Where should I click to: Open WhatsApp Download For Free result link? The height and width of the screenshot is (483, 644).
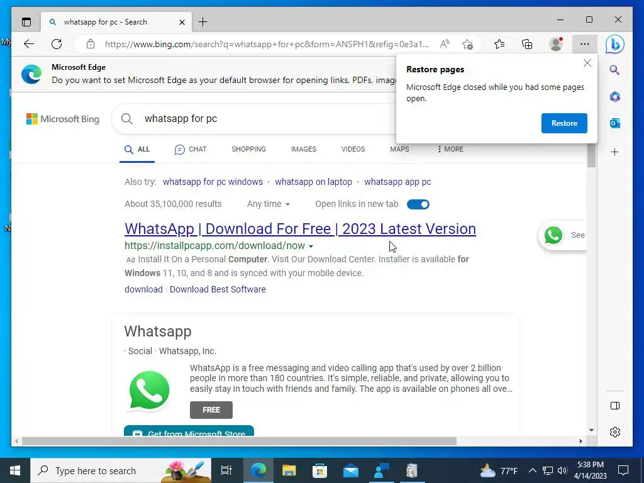click(x=300, y=229)
